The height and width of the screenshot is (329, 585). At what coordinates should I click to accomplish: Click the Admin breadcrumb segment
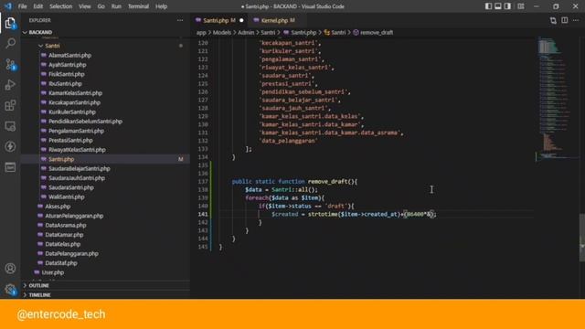coord(246,33)
